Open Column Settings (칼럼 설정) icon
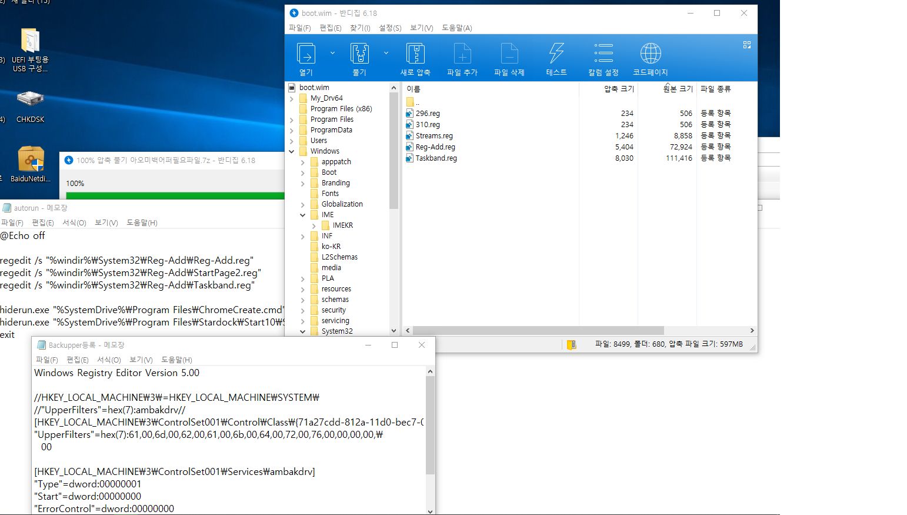Image resolution: width=907 pixels, height=515 pixels. (603, 54)
